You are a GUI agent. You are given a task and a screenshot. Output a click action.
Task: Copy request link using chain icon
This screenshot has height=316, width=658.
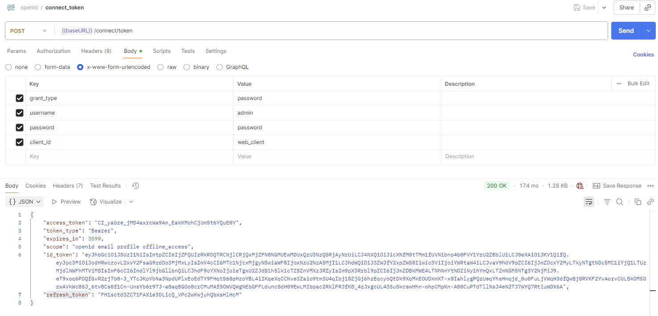648,8
